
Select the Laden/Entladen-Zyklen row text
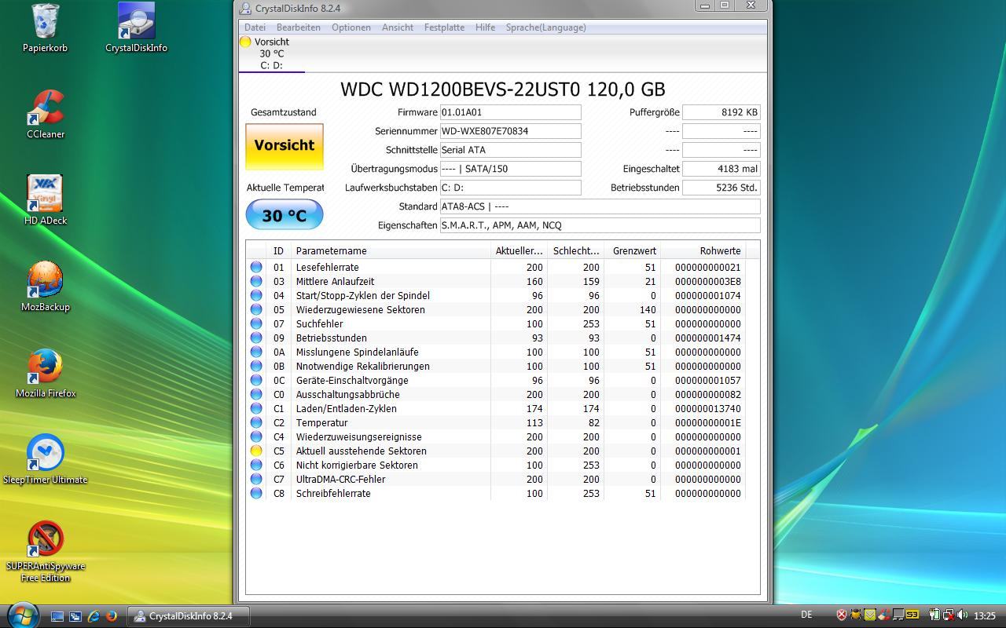(x=347, y=409)
